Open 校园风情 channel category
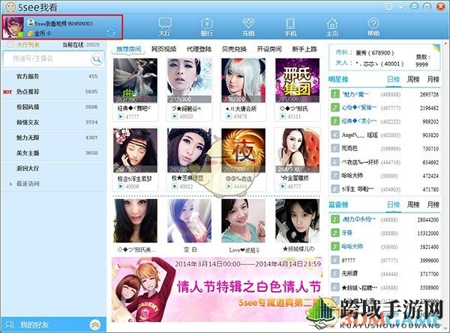Viewport: 450px width, 333px height. pos(54,107)
